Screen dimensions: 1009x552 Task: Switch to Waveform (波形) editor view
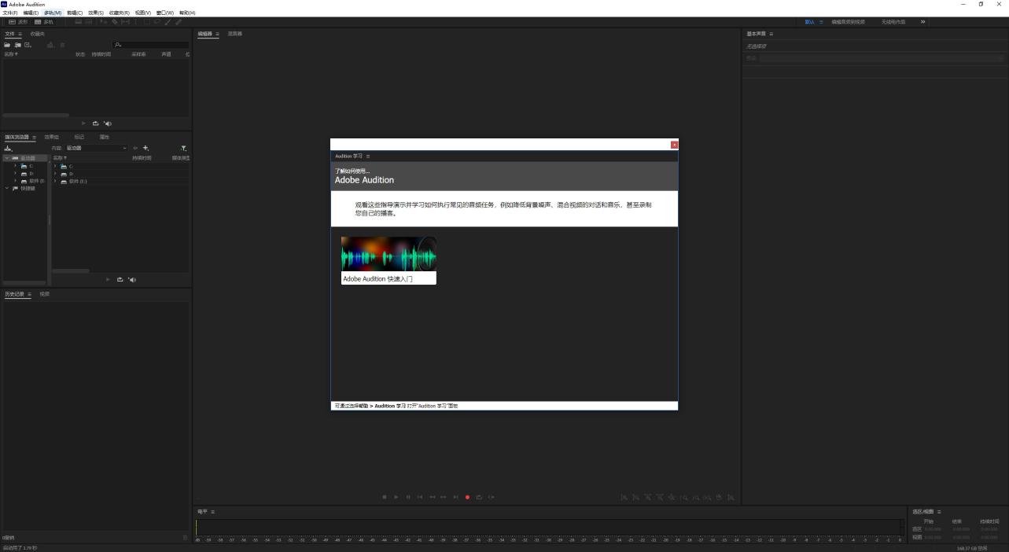tap(18, 22)
